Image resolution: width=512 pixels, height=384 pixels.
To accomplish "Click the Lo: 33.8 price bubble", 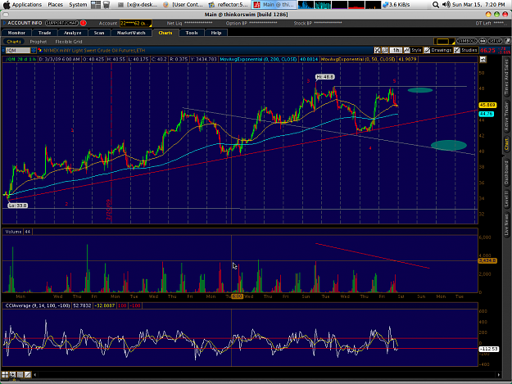I will click(18, 206).
